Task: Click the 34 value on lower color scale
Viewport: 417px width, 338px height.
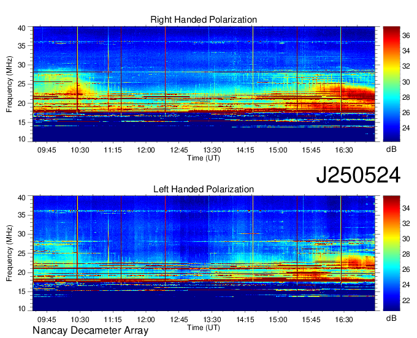Action: (406, 208)
